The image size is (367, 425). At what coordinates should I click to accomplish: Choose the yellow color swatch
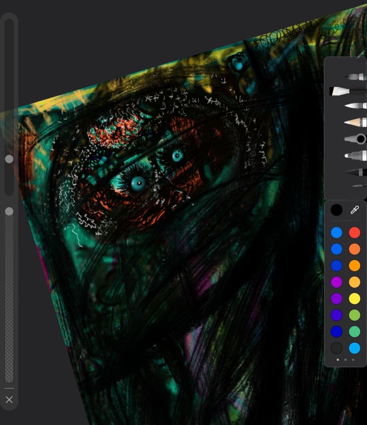(355, 298)
